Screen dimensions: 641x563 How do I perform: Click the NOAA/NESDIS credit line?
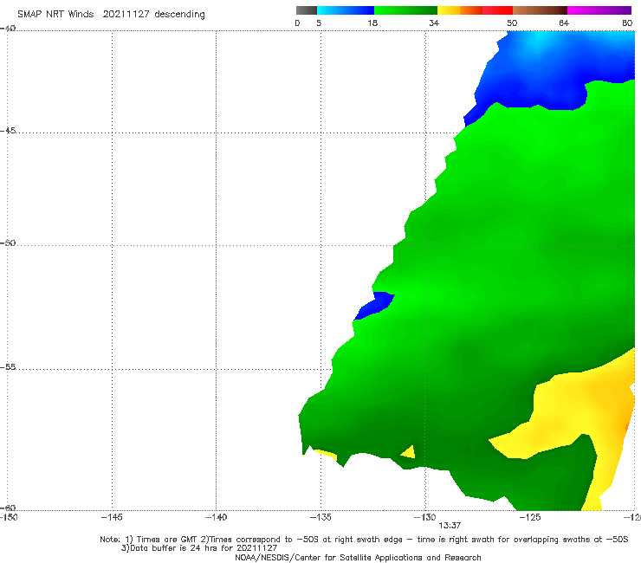coord(358,558)
